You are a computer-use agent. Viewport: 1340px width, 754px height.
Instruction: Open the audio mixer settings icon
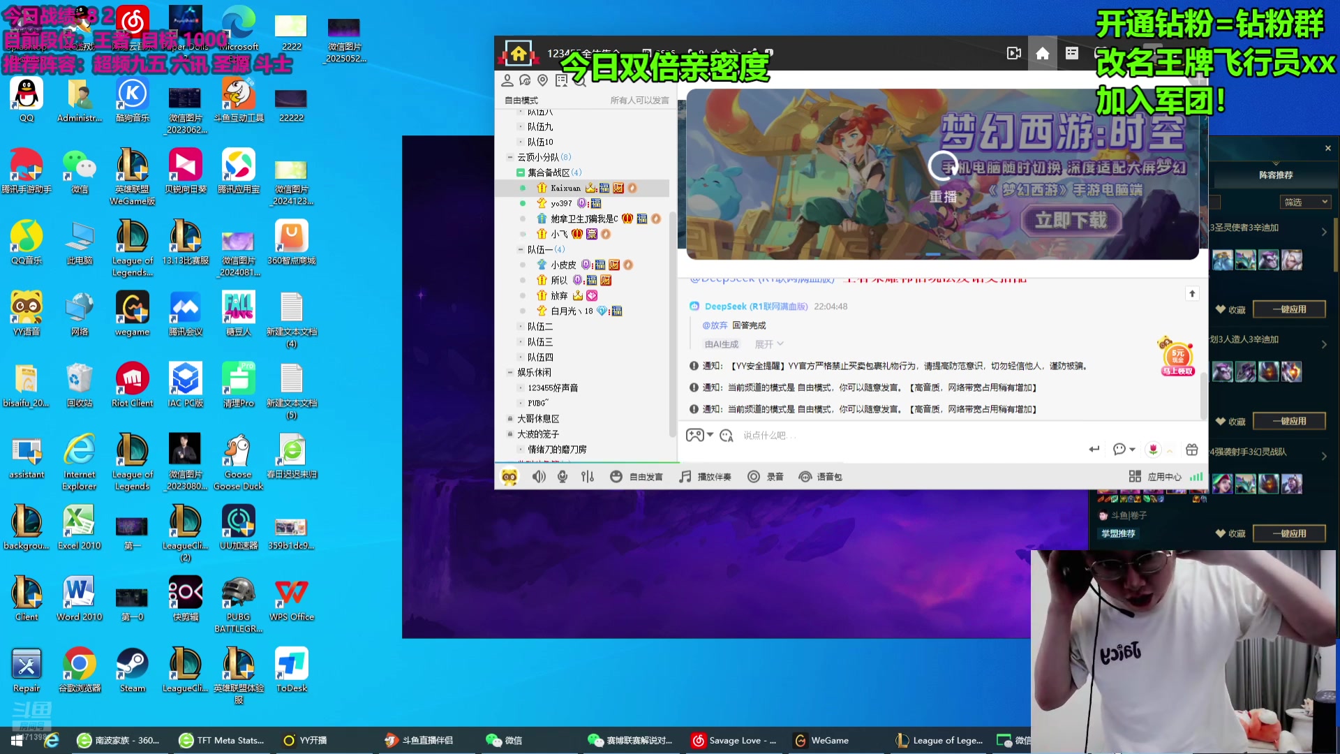click(x=588, y=477)
